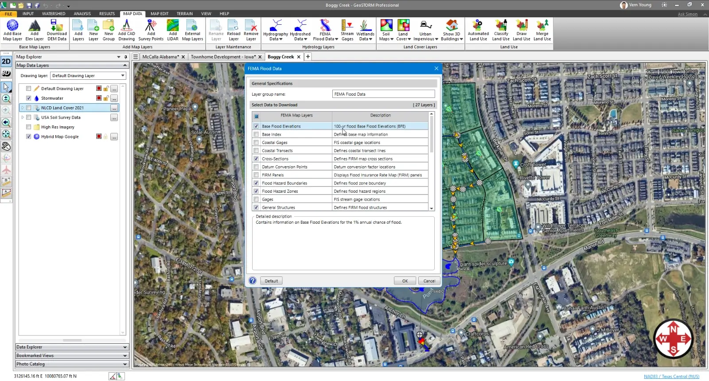Viewport: 709px width, 381px height.
Task: Open the Download DEM Data tool
Action: 57,30
